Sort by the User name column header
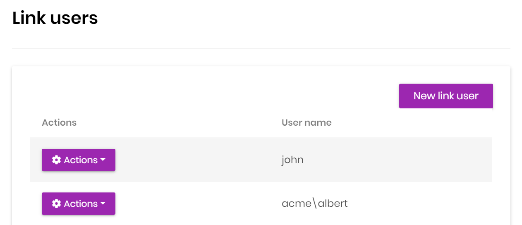Viewport: 522px width, 225px height. [x=306, y=122]
